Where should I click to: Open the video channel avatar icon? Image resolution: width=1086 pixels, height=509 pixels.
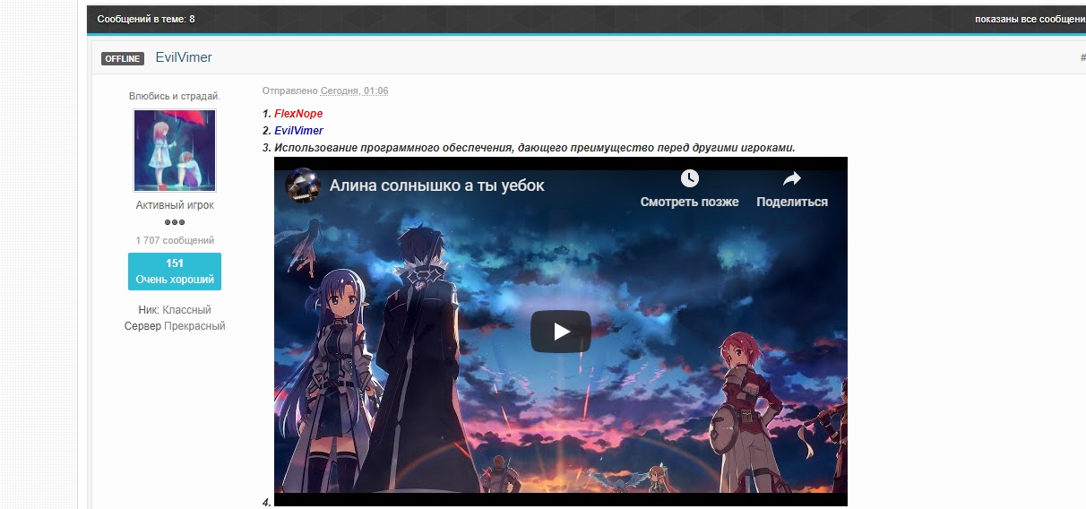[302, 185]
